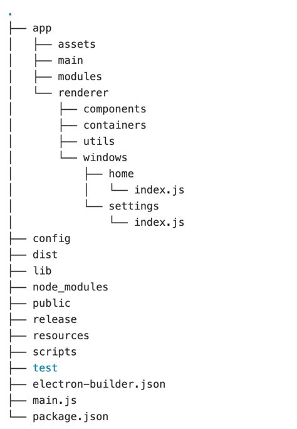This screenshot has width=297, height=429.
Task: Open the main folder under app
Action: [71, 60]
